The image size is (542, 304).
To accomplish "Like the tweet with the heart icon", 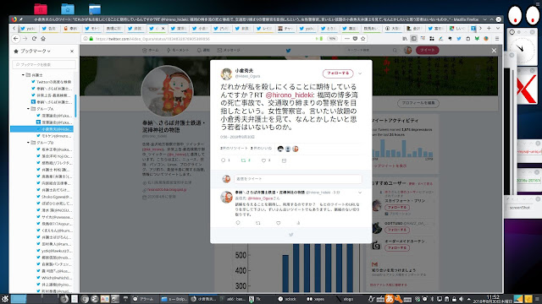I will (x=263, y=160).
